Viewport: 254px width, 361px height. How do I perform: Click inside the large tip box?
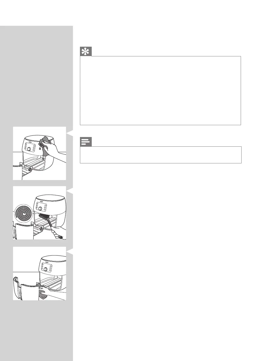point(160,91)
